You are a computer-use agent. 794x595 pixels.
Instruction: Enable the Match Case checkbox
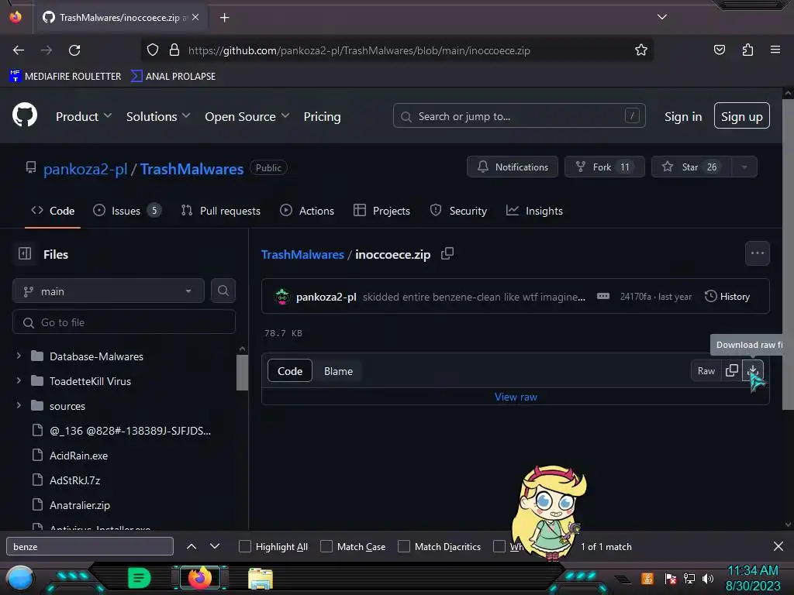coord(326,546)
